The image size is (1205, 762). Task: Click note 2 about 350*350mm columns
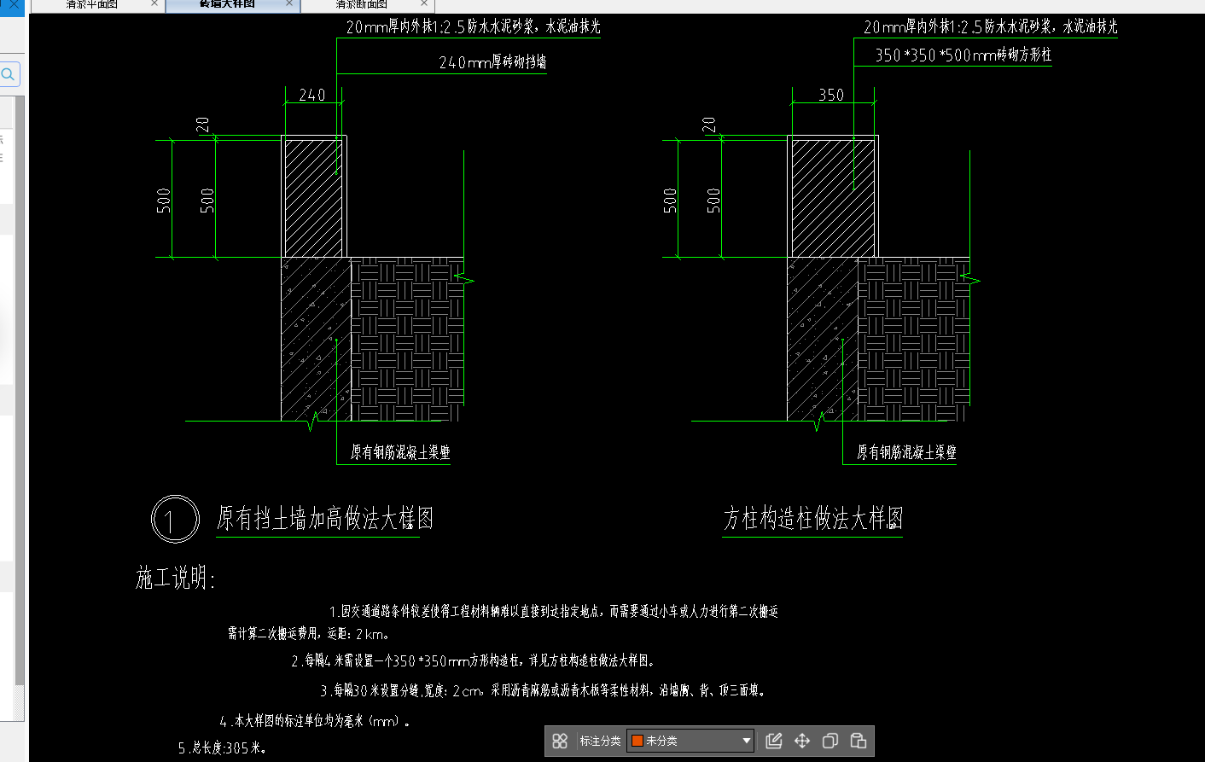[x=474, y=660]
